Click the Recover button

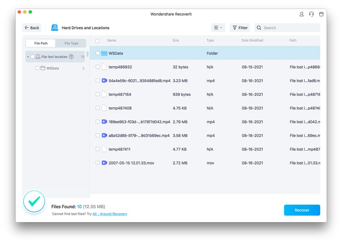point(302,210)
